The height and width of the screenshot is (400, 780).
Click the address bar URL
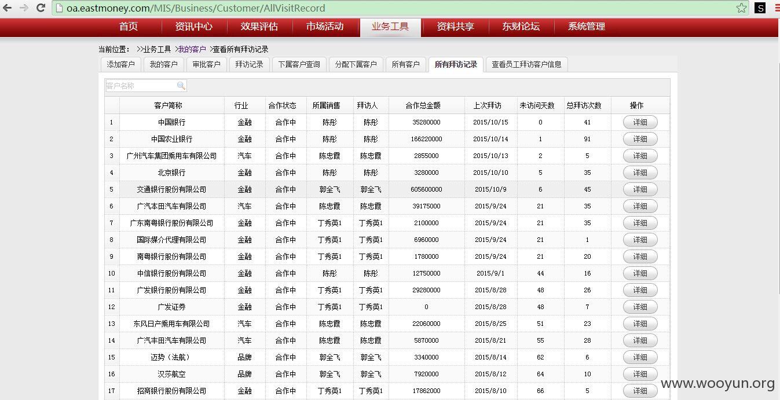tap(196, 8)
